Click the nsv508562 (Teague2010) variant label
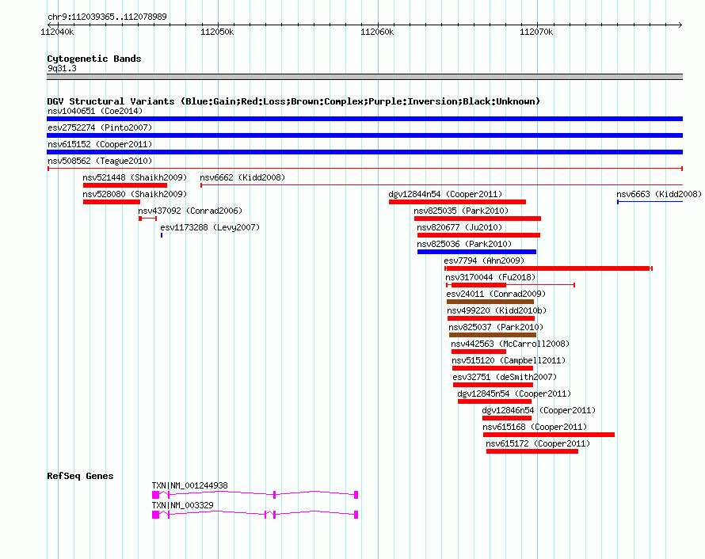Screen dimensions: 705x559 pos(100,161)
